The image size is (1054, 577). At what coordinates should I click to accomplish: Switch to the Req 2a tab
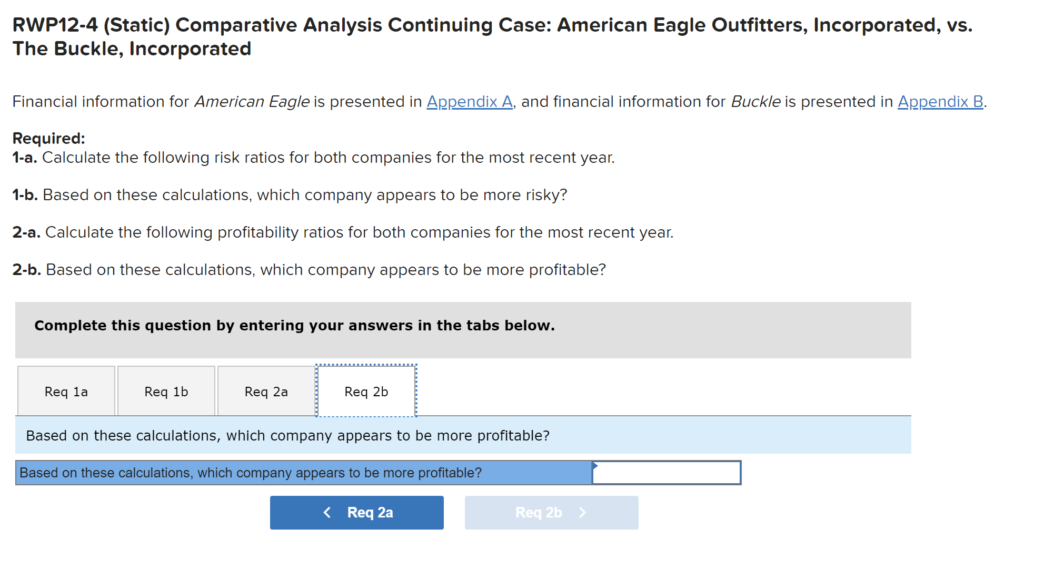click(265, 391)
